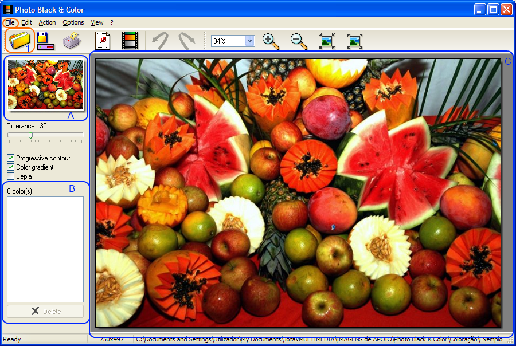This screenshot has width=516, height=346.
Task: Click the title bar application icon
Action: [x=7, y=10]
